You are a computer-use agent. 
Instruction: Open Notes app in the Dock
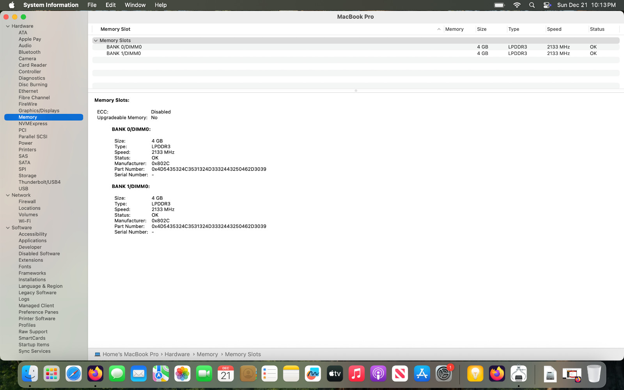pos(291,374)
